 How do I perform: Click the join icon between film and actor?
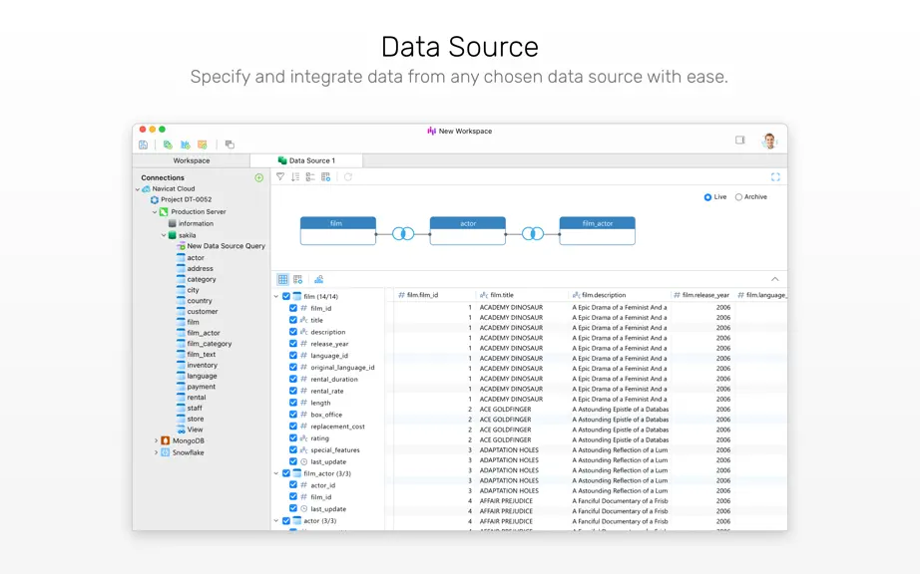coord(403,234)
